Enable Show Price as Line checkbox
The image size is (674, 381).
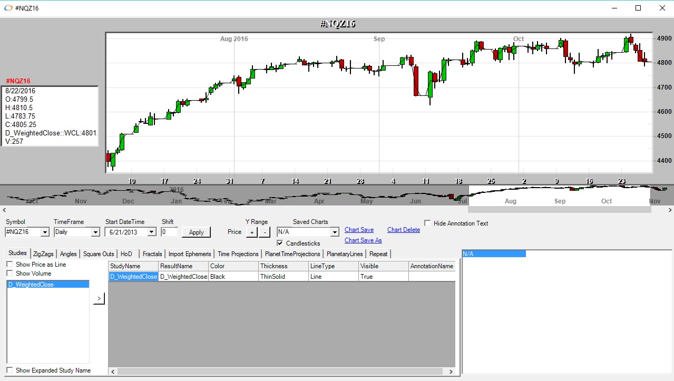[x=10, y=265]
